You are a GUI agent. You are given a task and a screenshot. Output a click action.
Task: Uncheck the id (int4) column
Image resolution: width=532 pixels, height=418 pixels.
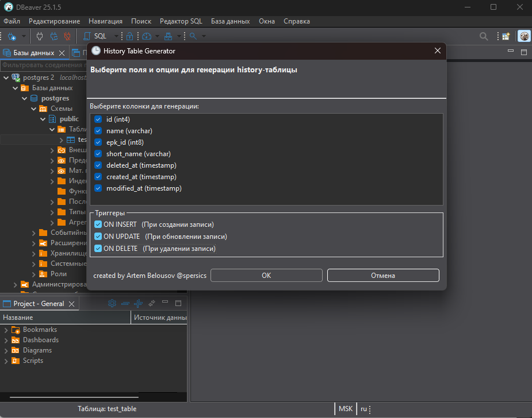pos(98,119)
